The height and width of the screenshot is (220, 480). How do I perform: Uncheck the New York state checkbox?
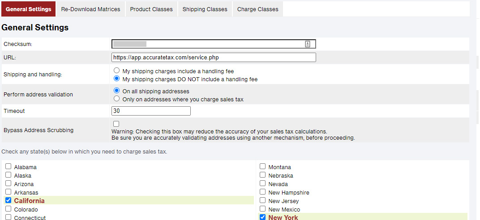click(x=262, y=217)
